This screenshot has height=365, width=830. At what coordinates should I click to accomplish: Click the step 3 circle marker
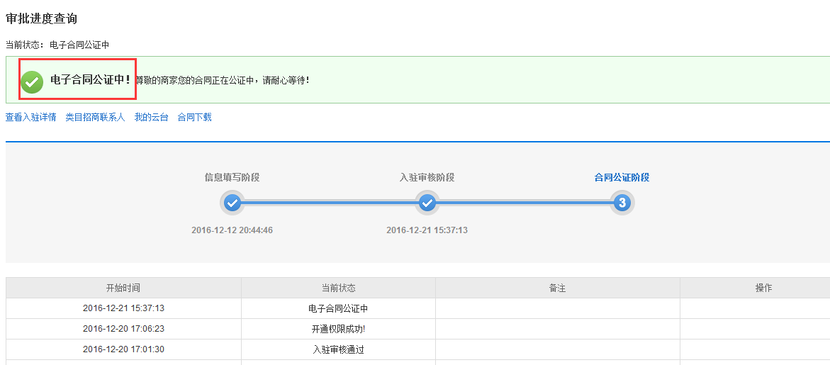click(x=622, y=203)
